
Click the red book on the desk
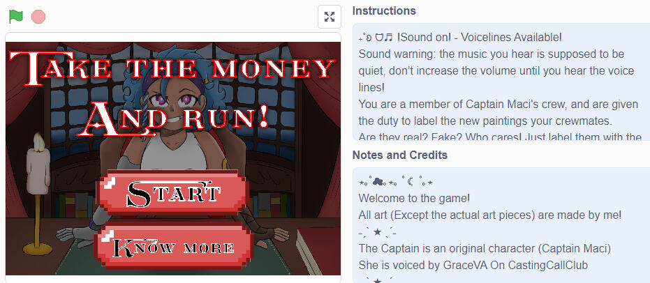click(318, 251)
